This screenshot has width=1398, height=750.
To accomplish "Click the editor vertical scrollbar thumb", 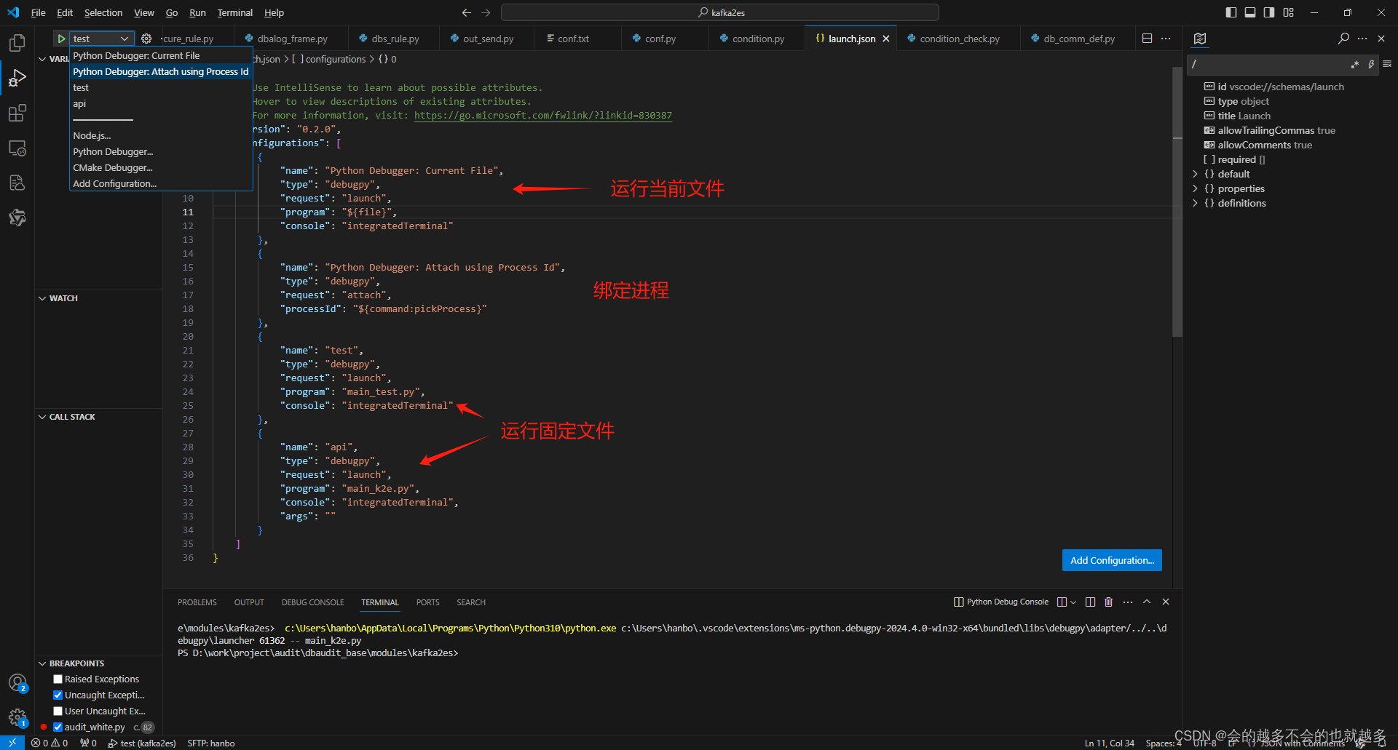I will pos(1177,201).
